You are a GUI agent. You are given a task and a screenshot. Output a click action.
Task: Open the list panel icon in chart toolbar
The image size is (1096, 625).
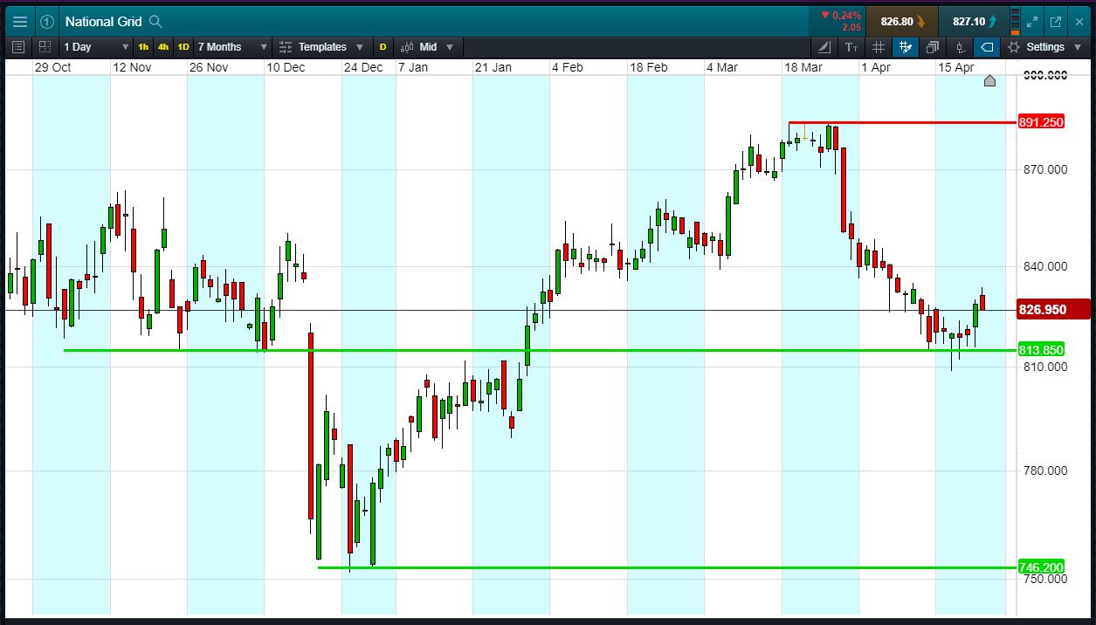pyautogui.click(x=18, y=47)
